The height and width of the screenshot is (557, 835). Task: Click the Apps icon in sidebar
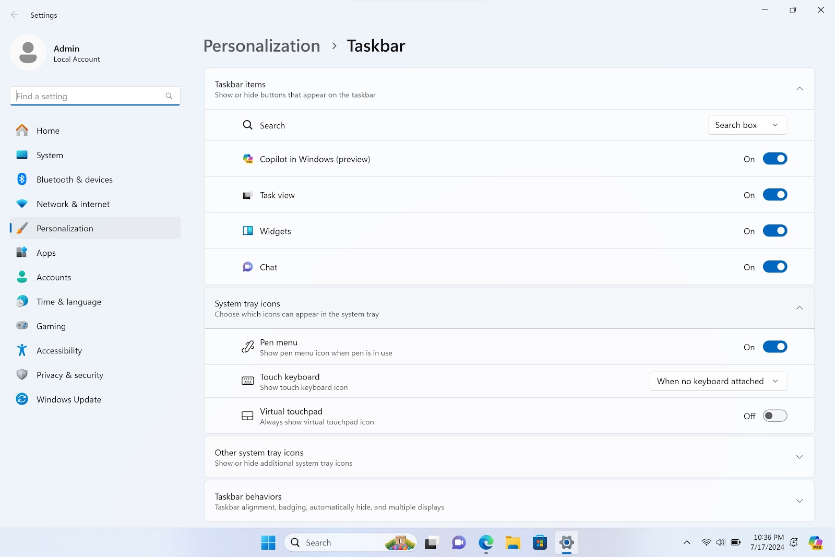coord(22,253)
